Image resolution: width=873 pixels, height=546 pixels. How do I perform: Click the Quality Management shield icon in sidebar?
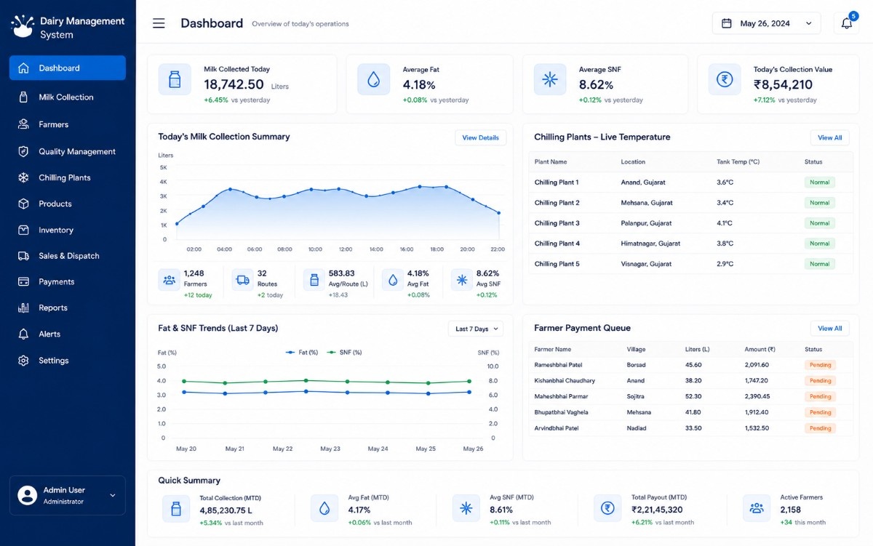click(x=23, y=151)
